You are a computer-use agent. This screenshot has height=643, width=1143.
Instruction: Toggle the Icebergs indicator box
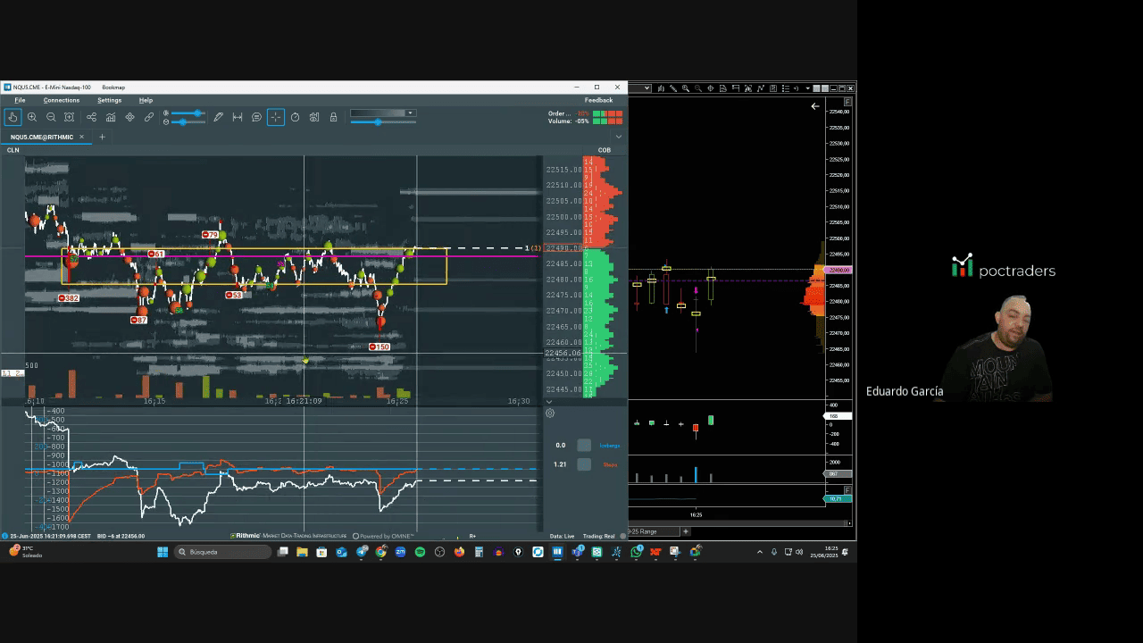pos(584,445)
